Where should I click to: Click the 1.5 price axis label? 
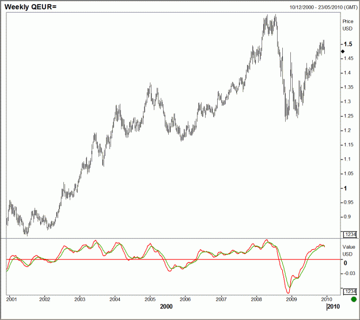coord(348,44)
